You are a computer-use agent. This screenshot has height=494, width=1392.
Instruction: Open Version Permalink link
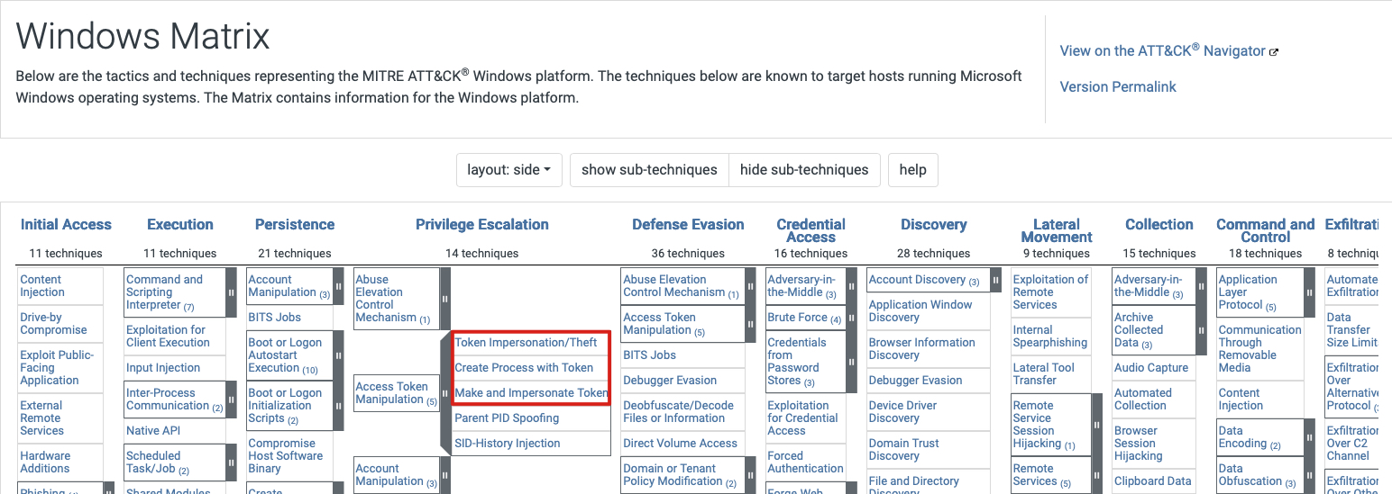click(x=1118, y=87)
